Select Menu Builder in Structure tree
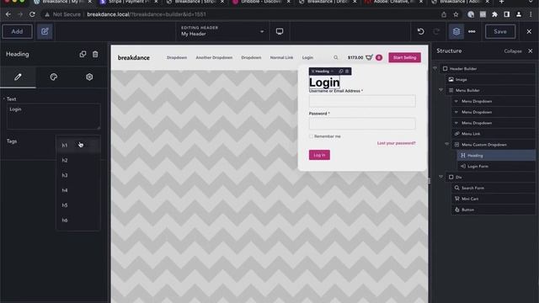Screen dimensions: 539x303 [x=490, y=90]
